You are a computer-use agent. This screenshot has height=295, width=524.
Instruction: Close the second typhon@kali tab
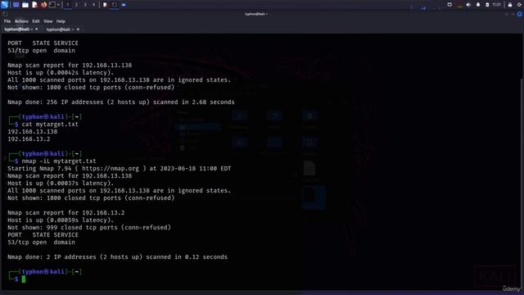(78, 29)
